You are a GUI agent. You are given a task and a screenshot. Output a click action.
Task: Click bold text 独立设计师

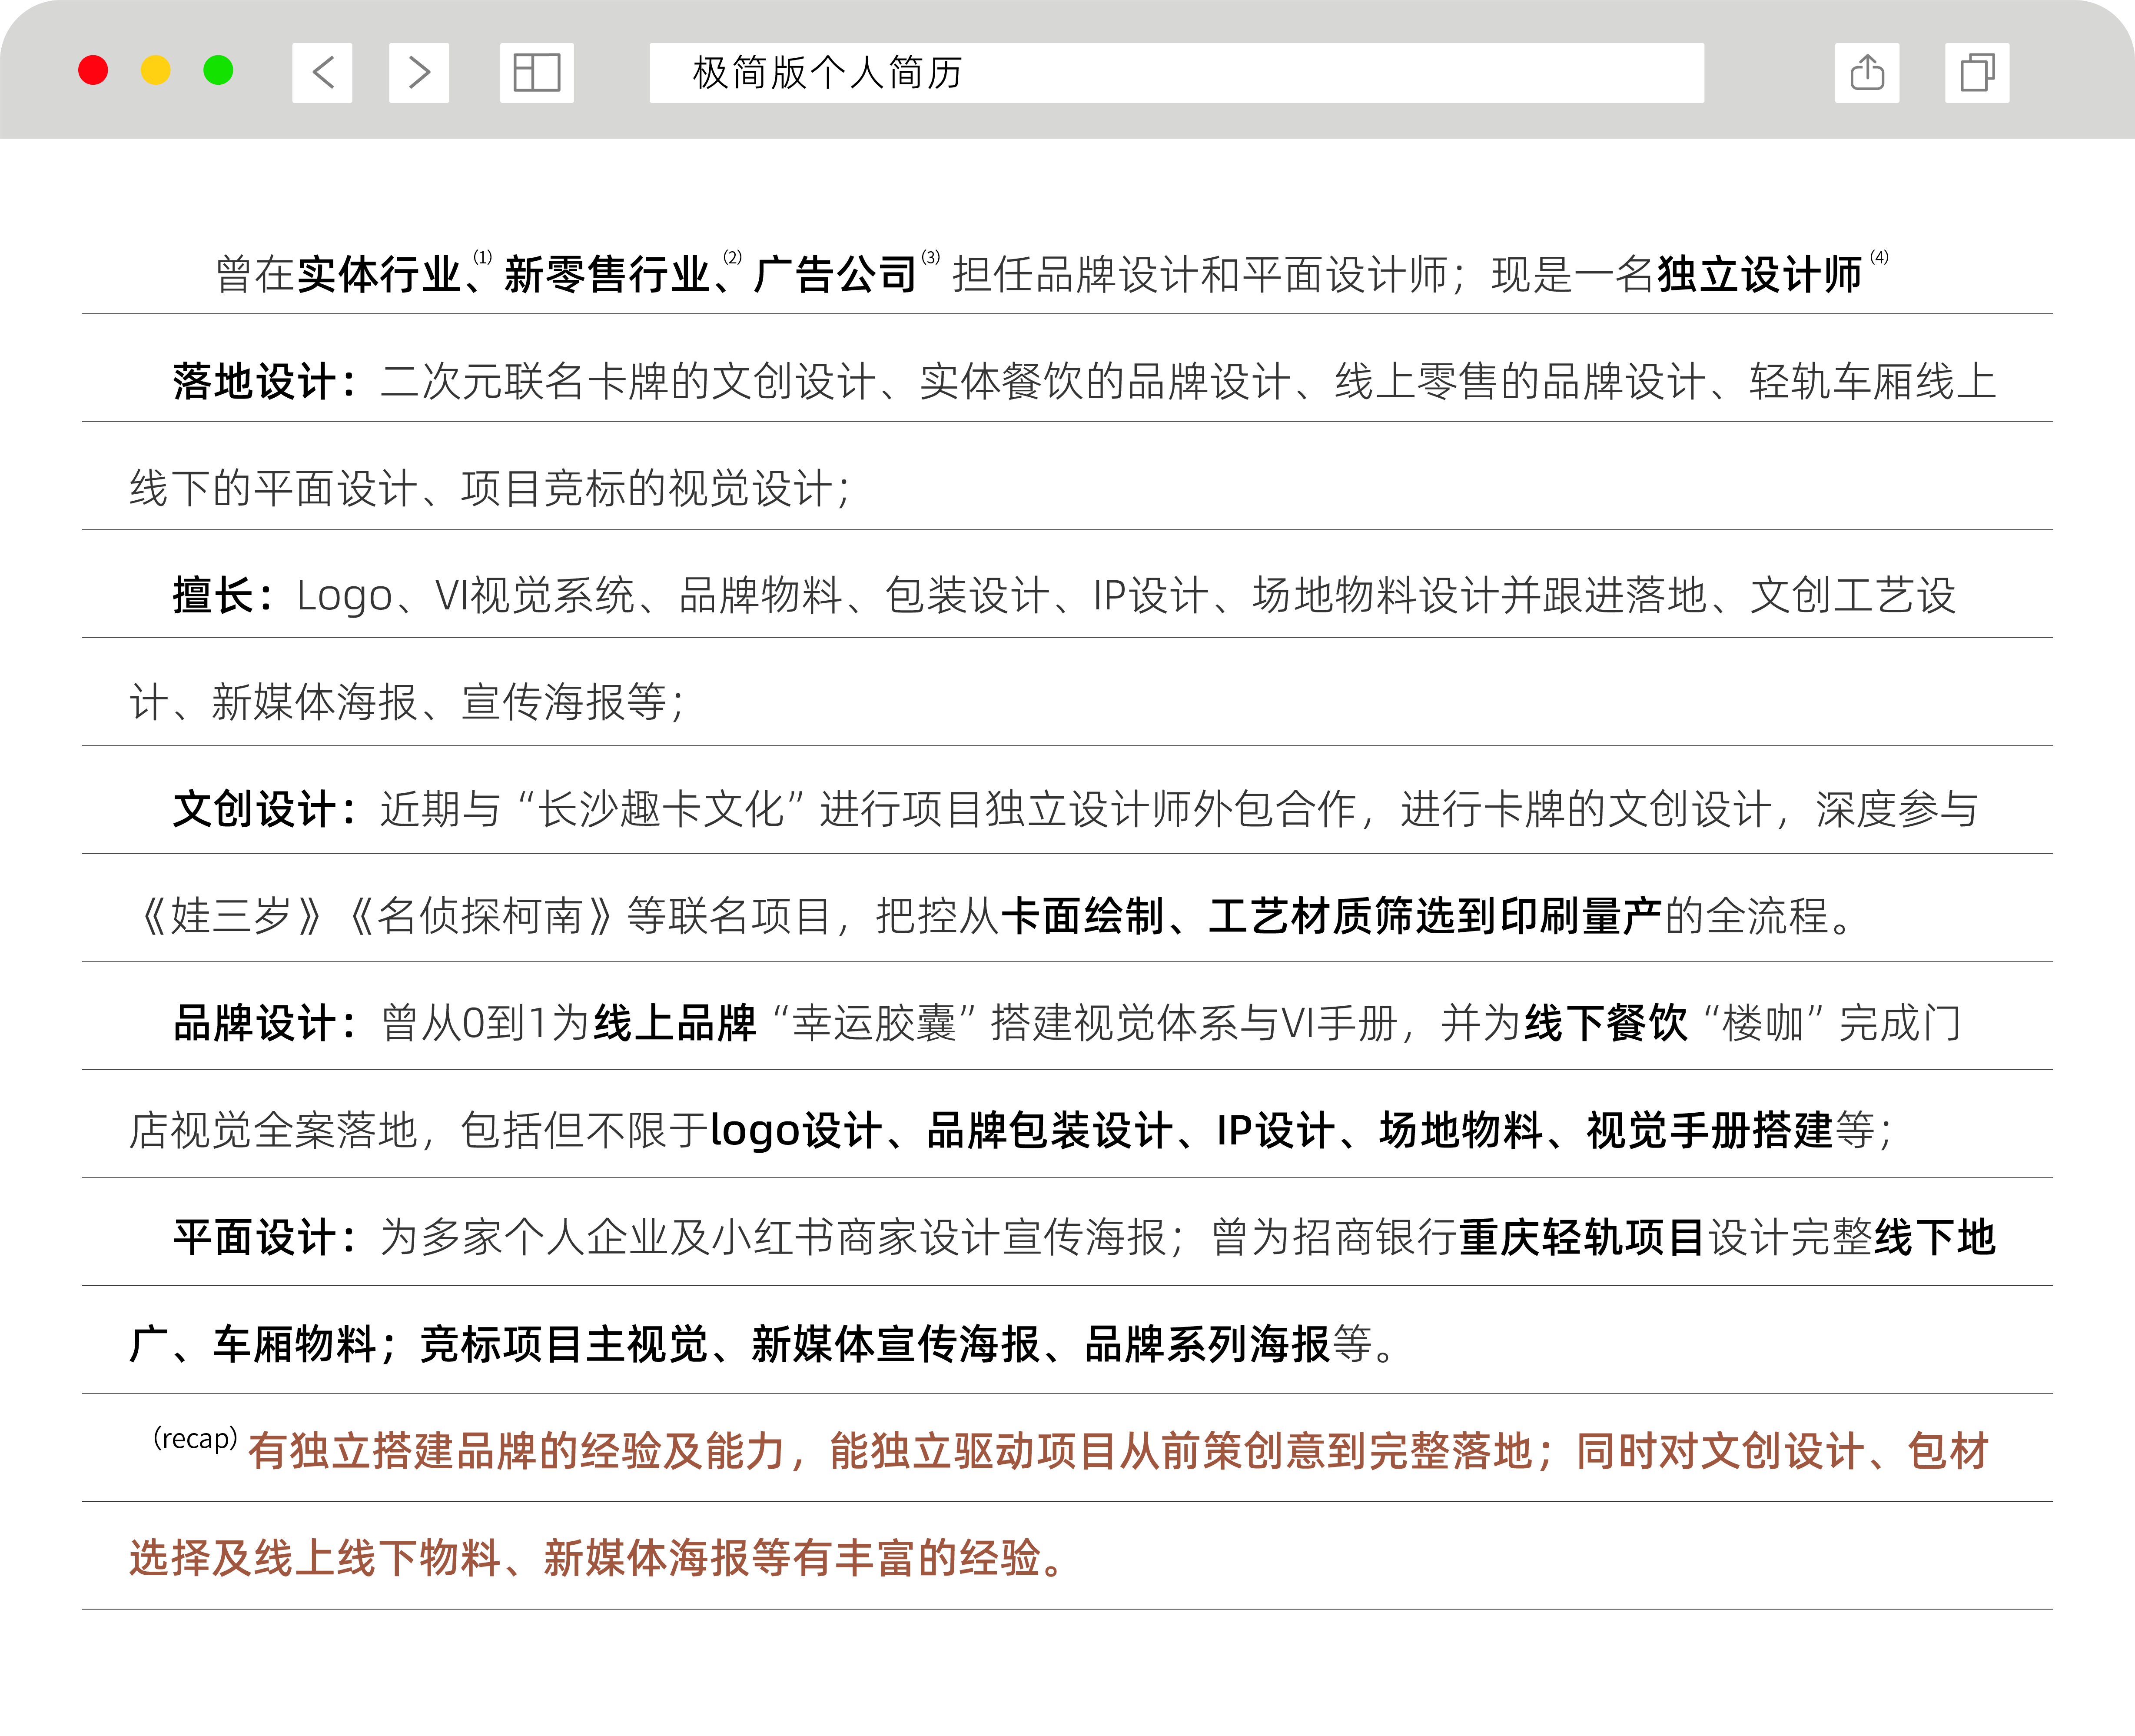tap(1759, 274)
